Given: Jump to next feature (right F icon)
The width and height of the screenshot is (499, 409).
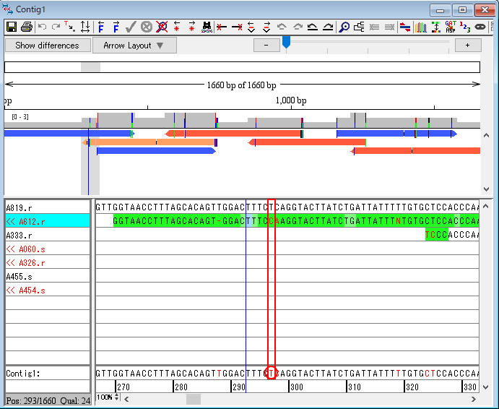Looking at the screenshot, I should 116,27.
